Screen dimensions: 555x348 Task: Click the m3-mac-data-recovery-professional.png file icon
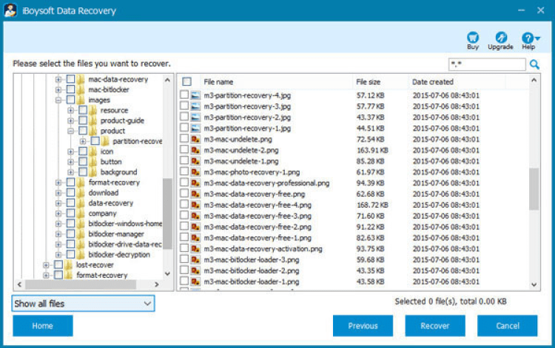point(195,183)
